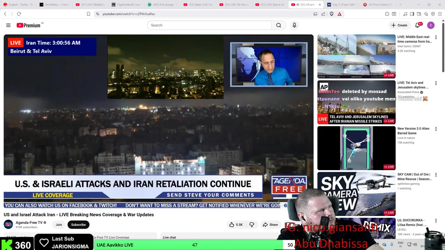Screen dimensions: 445x250
Task: Open the account avatar menu
Action: click(x=431, y=25)
